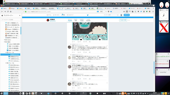The height and width of the screenshot is (95, 170).
Task: Like the 加藤モリシ tweet
Action: pyautogui.click(x=84, y=88)
